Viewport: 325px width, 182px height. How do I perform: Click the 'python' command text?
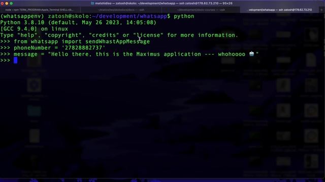tap(184, 16)
